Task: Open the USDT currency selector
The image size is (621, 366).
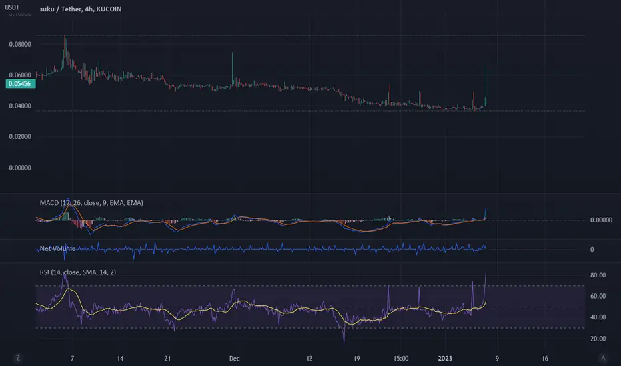Action: pos(12,7)
